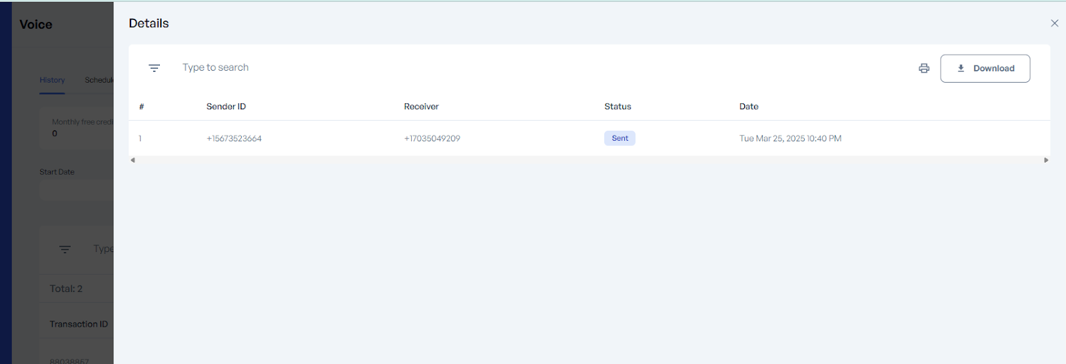Switch to the History tab

tap(52, 80)
